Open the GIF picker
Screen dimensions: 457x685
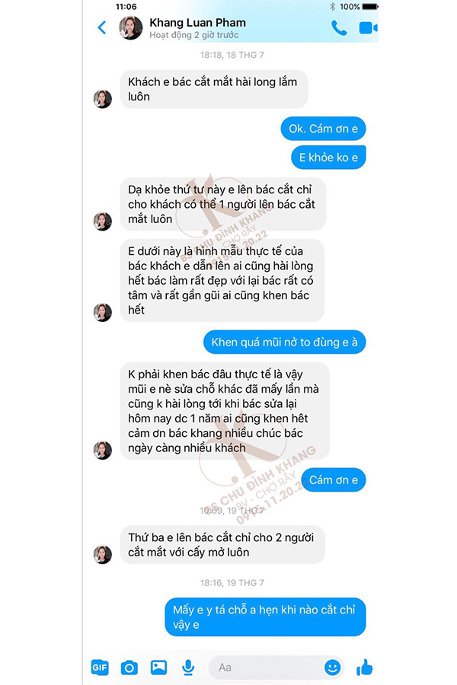[x=100, y=667]
